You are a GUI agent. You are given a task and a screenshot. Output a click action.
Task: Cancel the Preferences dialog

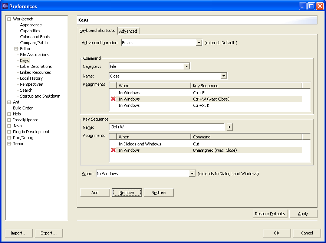(x=307, y=233)
